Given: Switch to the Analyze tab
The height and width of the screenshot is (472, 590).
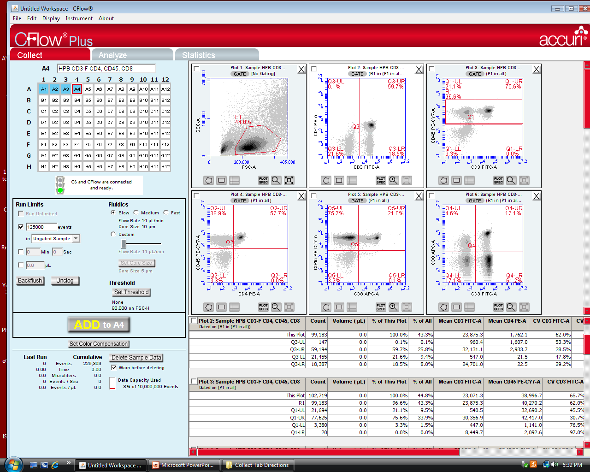Looking at the screenshot, I should point(132,55).
